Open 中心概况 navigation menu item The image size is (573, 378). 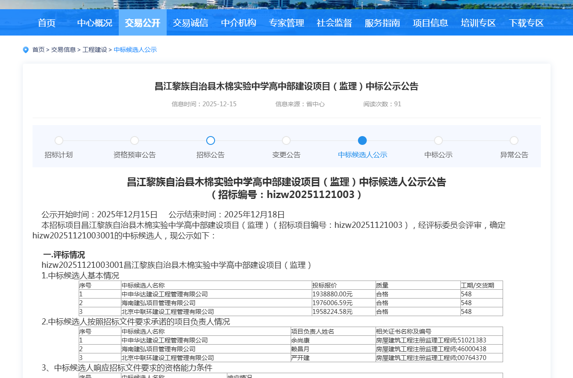point(95,23)
